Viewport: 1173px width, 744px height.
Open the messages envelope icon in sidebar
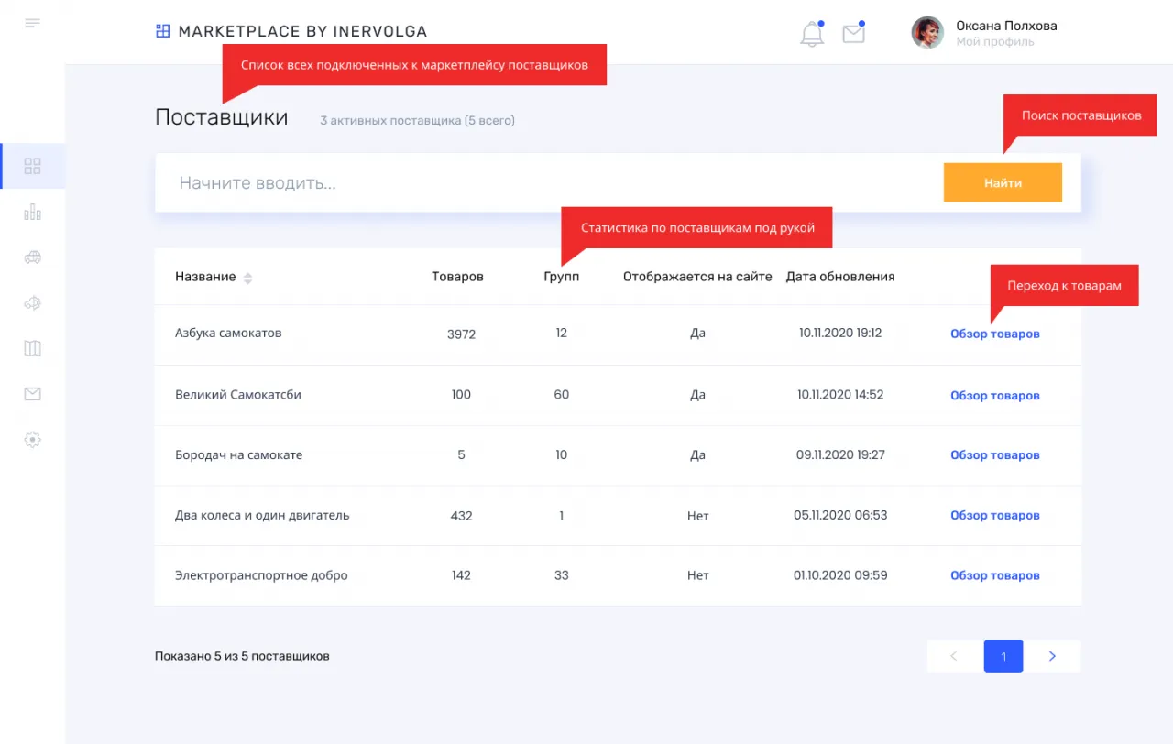[33, 394]
